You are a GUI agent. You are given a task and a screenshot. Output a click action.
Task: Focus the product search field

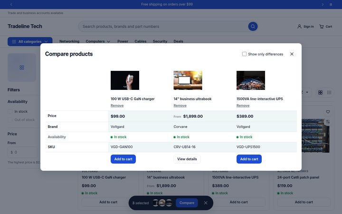(163, 27)
